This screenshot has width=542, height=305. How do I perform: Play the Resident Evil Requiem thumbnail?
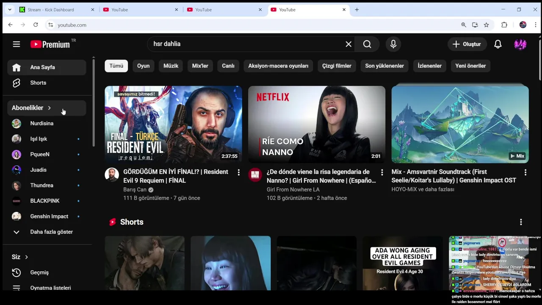173,125
